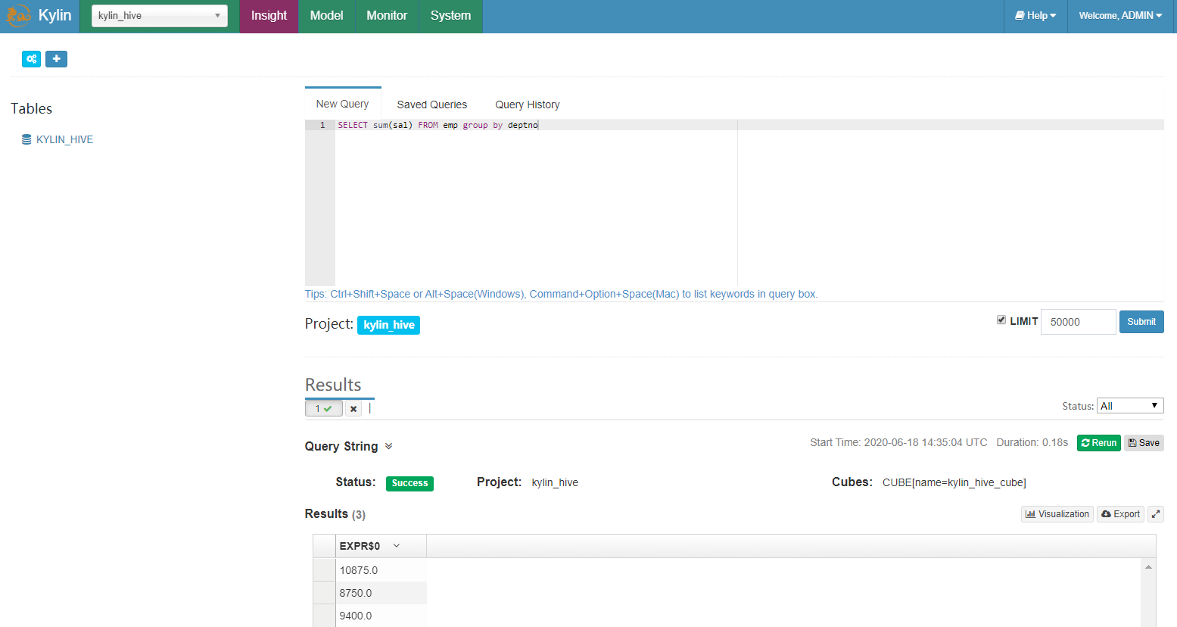Select result tab 1 with checkmark

324,408
